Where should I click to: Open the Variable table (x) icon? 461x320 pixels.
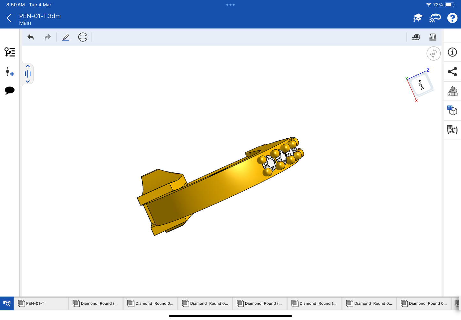(x=452, y=130)
